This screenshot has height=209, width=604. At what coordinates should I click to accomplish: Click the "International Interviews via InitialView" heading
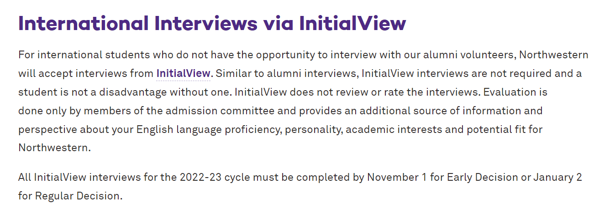tap(212, 24)
